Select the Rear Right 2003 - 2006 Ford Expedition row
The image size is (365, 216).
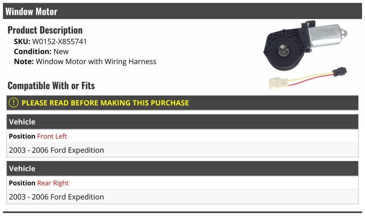pos(182,197)
